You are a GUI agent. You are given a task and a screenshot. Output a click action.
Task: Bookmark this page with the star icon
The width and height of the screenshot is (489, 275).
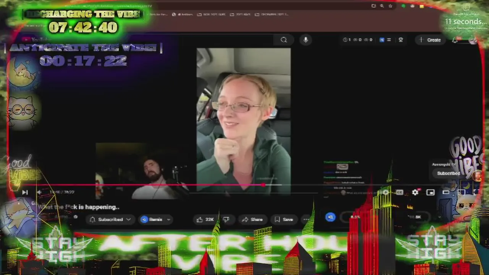(x=390, y=6)
